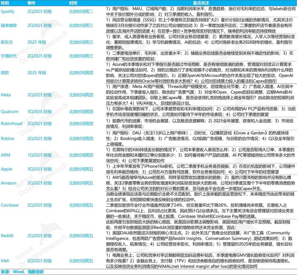Image resolution: width=297 pixels, height=275 pixels.
Task: Click Reddit text mentioning Community Intelligence
Action: pos(199,236)
